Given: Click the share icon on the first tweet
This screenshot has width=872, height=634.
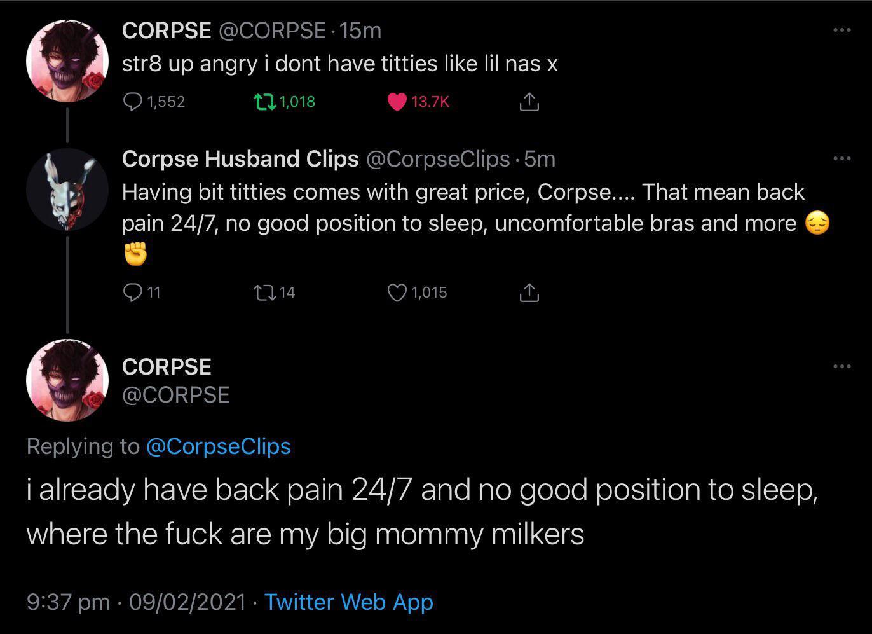Looking at the screenshot, I should (x=528, y=102).
